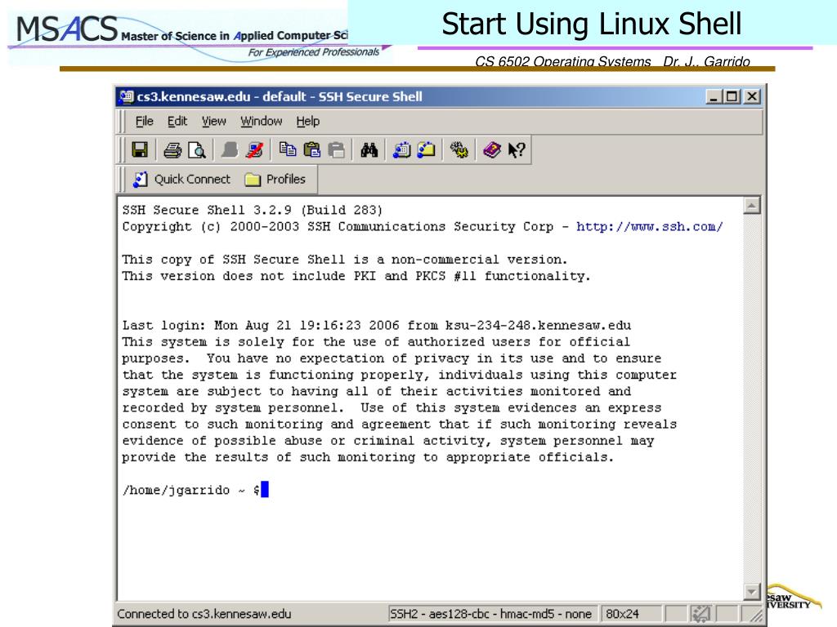This screenshot has height=627, width=837.
Task: Open the Window menu
Action: pos(261,122)
